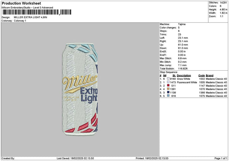Viewport: 229px width, 161px height.
Task: Click the Miller can embroidery preview
Action: coord(80,90)
